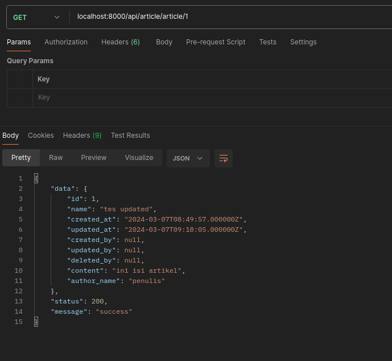
Task: Show the Test Results tab
Action: point(130,136)
